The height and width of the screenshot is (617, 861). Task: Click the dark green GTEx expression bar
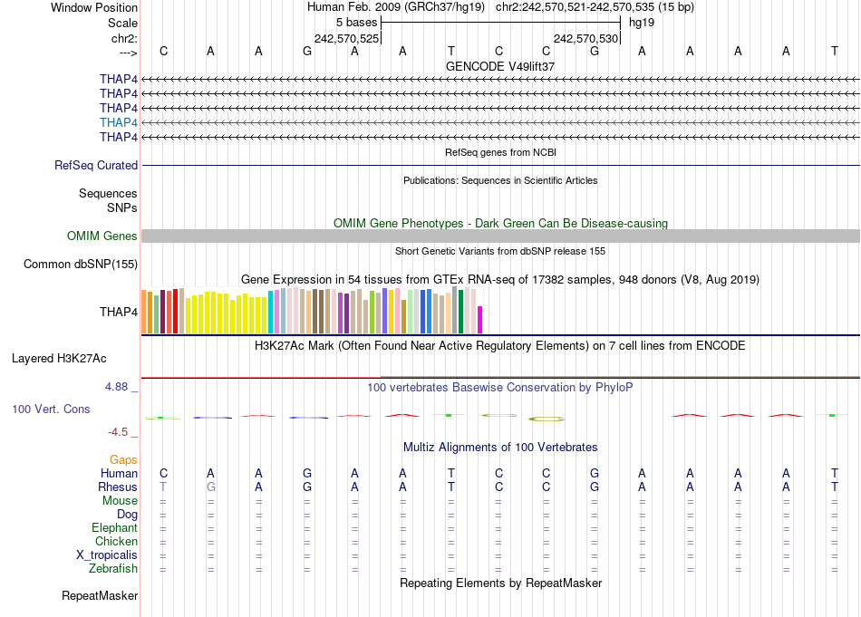(460, 312)
